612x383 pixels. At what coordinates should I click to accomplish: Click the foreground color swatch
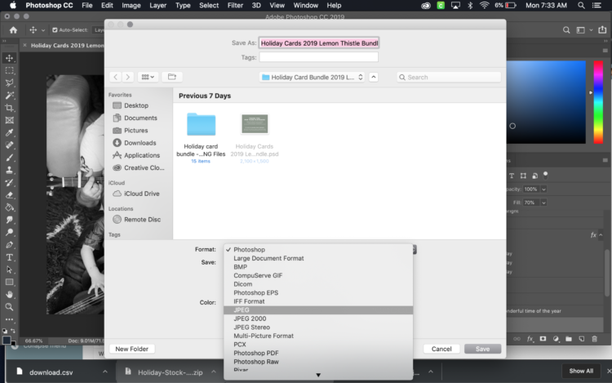7,340
